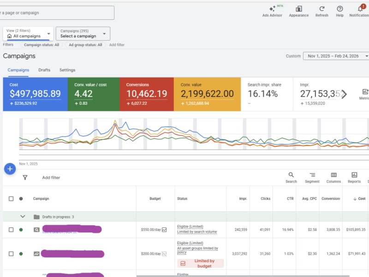The width and height of the screenshot is (369, 277).
Task: Open the Select a campaign dropdown
Action: (83, 33)
